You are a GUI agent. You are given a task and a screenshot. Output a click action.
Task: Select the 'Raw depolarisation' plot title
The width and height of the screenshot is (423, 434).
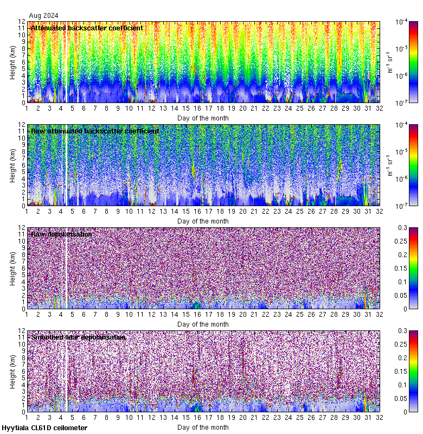coord(61,234)
